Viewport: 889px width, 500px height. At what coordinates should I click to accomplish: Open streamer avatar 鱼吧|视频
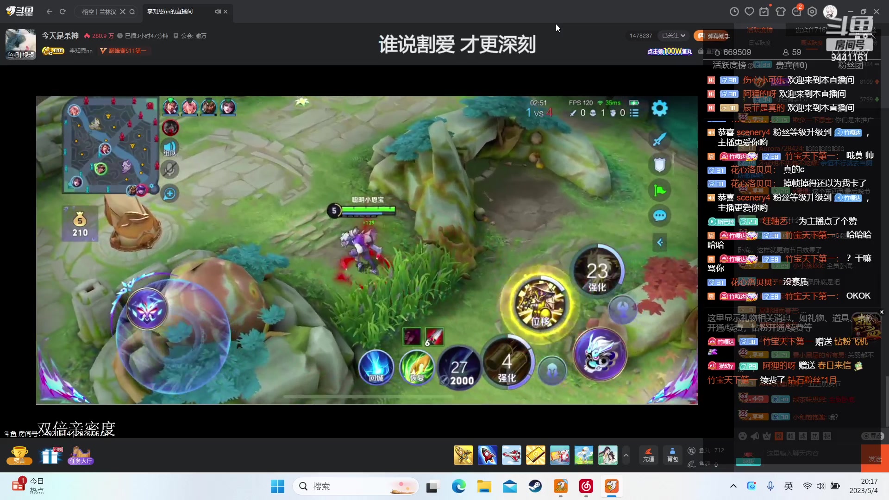point(20,44)
